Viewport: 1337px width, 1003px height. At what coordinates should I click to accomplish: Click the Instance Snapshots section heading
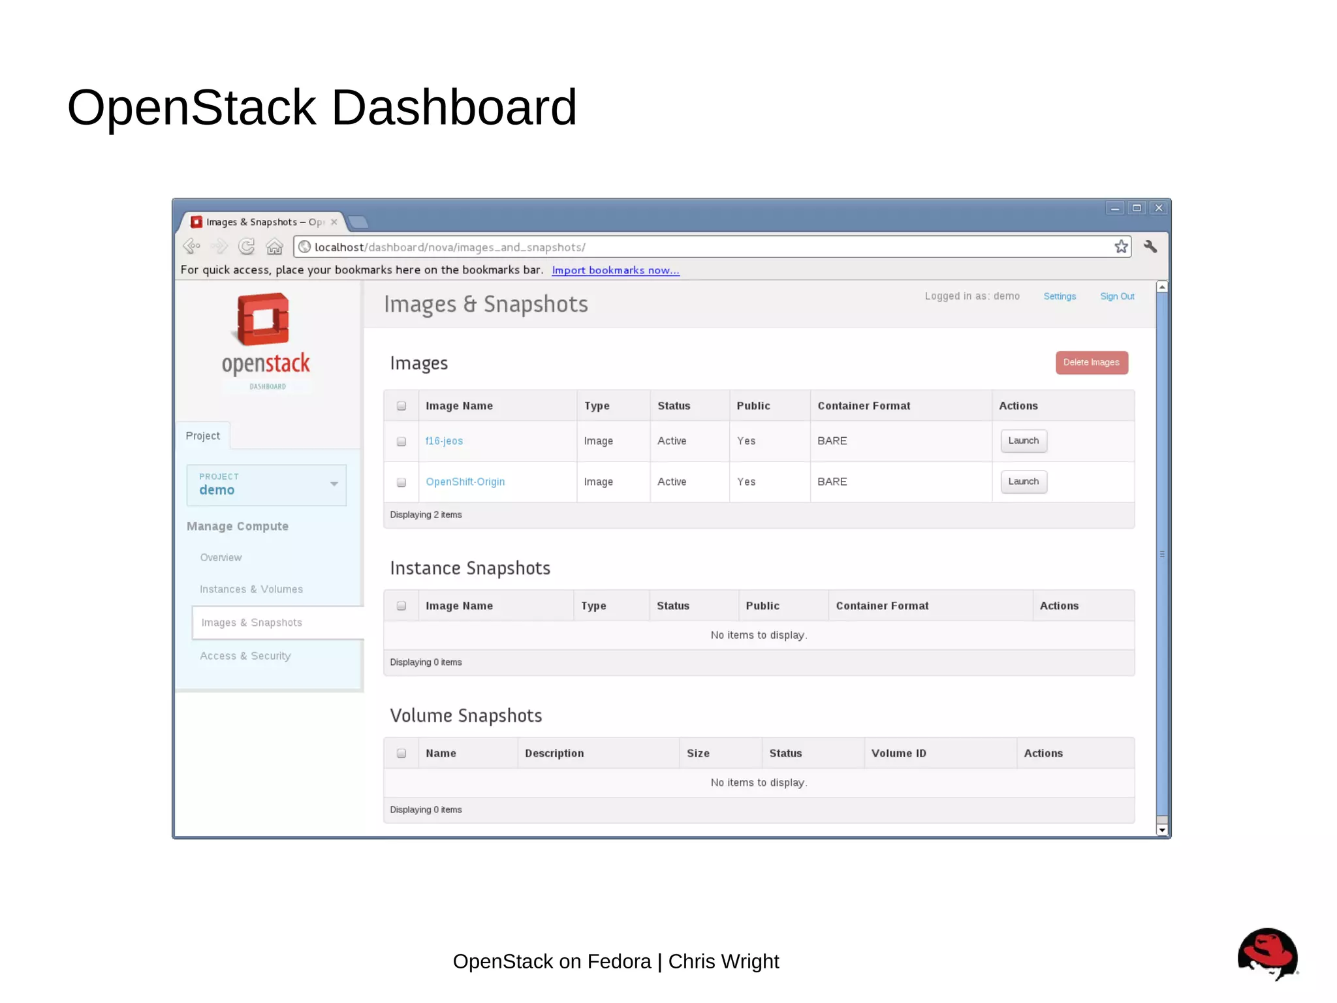470,568
